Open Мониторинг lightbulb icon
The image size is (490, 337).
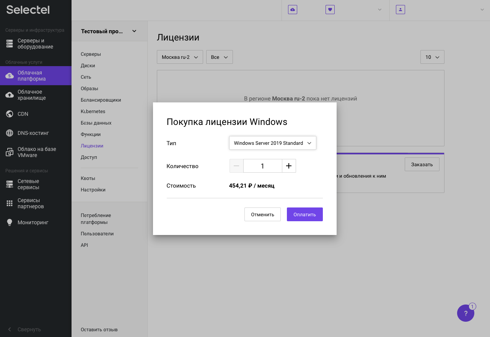click(10, 222)
